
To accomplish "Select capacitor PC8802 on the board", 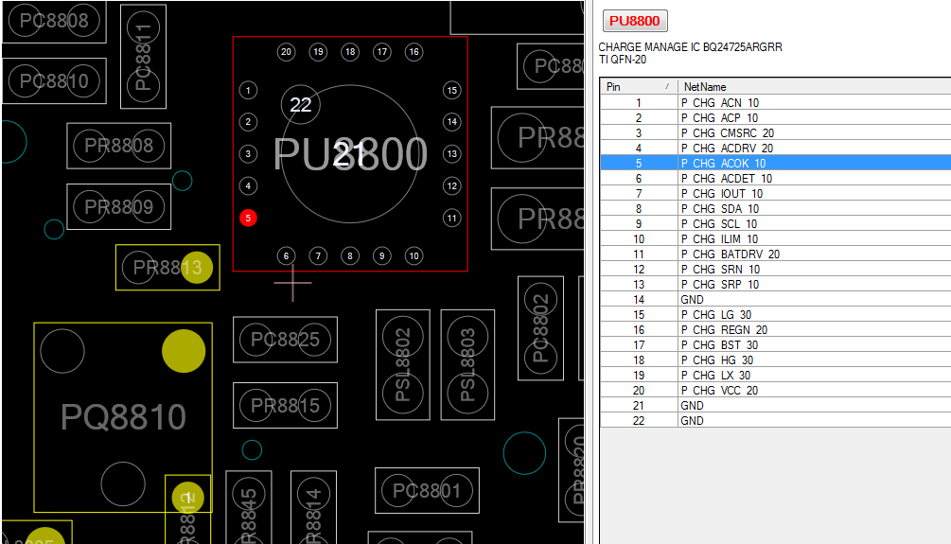I will pos(540,328).
